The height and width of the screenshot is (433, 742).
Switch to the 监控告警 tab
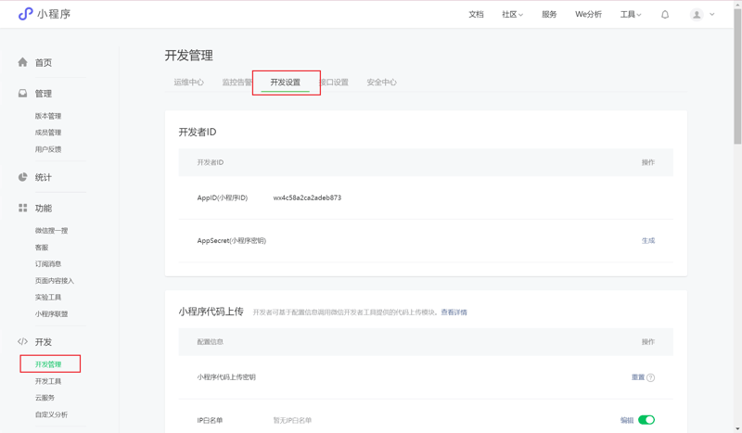pyautogui.click(x=237, y=83)
